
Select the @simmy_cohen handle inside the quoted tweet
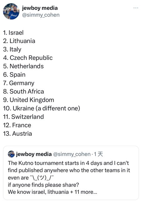pyautogui.click(x=72, y=154)
